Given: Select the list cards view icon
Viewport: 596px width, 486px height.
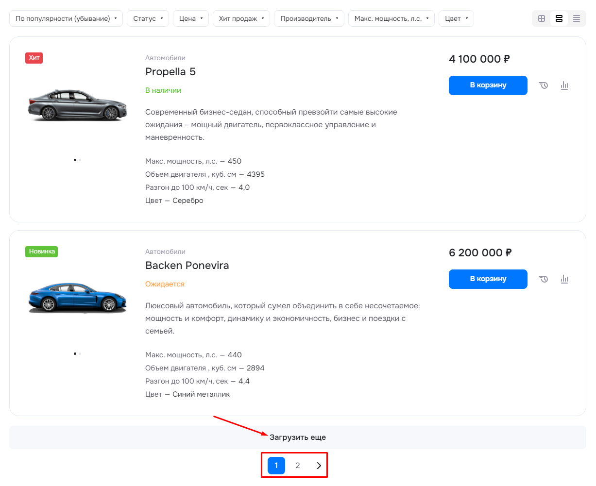Looking at the screenshot, I should (x=559, y=18).
